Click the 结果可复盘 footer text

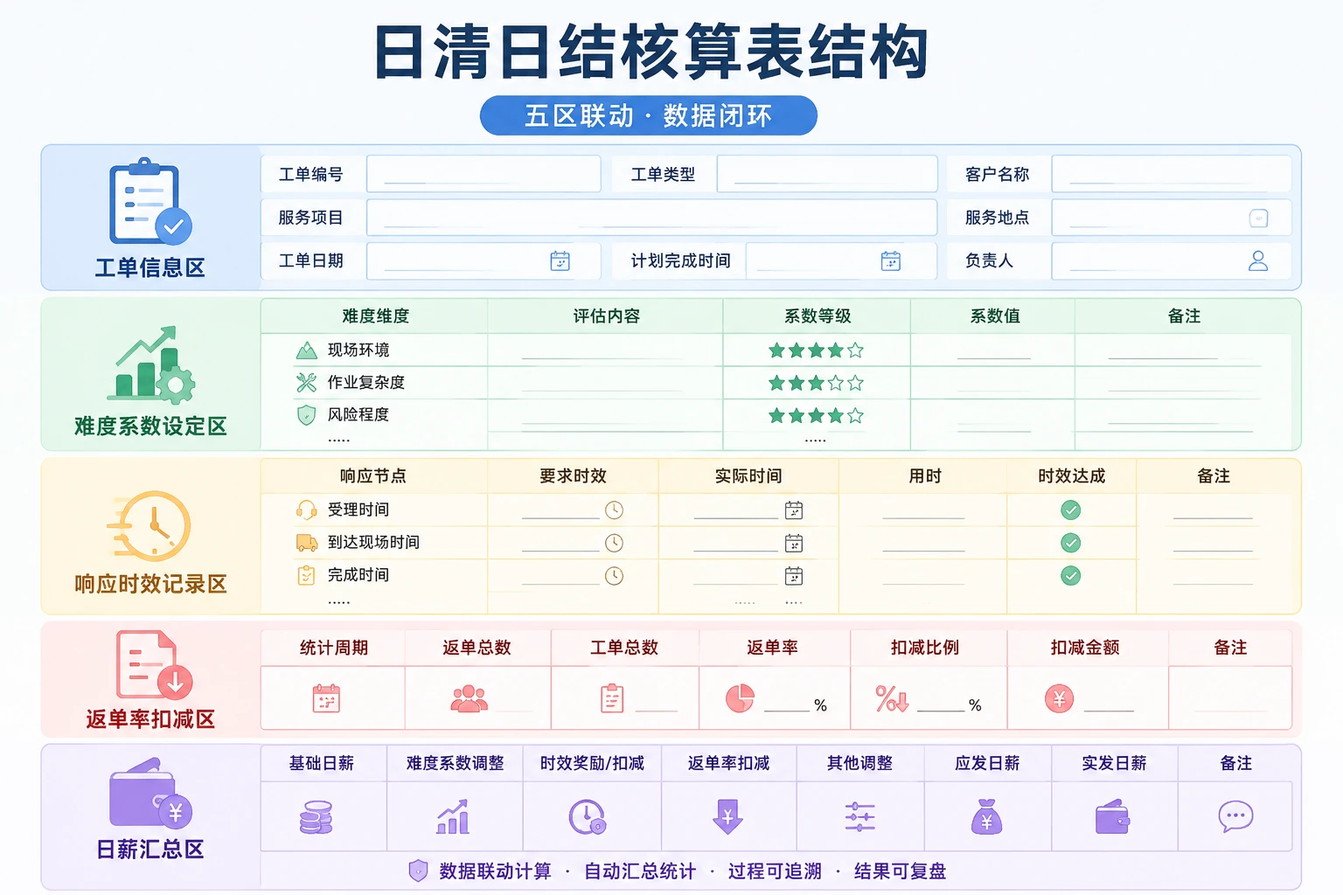click(900, 871)
